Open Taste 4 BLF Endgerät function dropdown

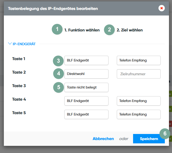coord(86,101)
